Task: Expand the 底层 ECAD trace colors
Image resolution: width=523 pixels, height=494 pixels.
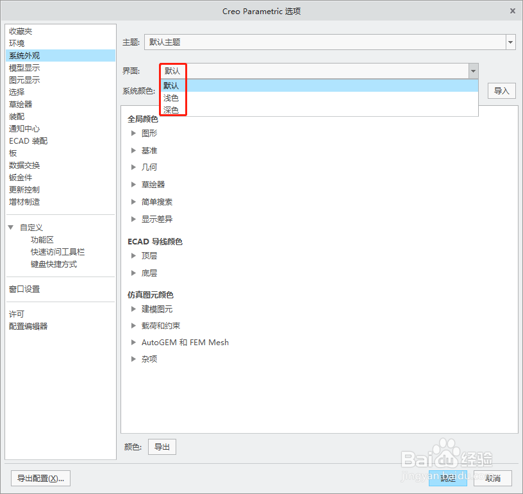Action: click(133, 273)
